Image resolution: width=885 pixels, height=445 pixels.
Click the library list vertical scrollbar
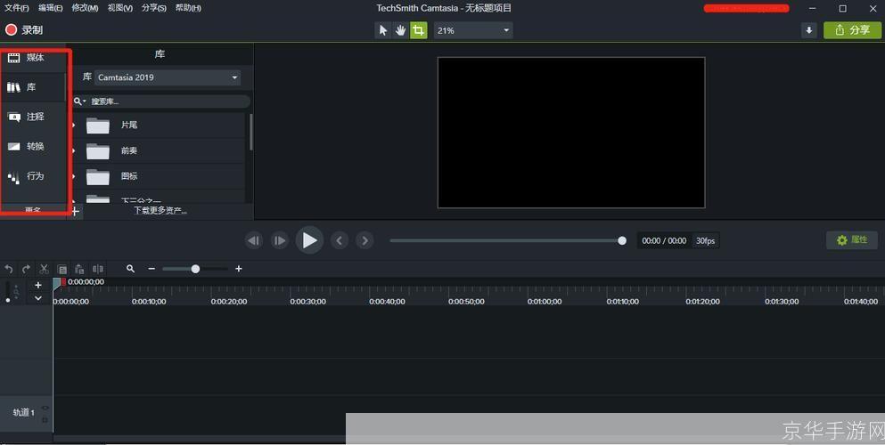250,133
